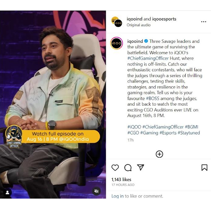Open the #Esports hashtag
The height and width of the screenshot is (211, 211).
point(168,133)
